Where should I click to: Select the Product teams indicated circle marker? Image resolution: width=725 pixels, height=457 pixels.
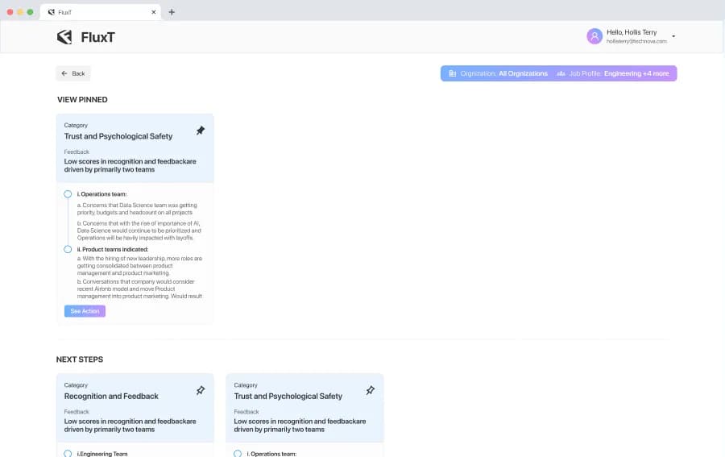point(68,249)
